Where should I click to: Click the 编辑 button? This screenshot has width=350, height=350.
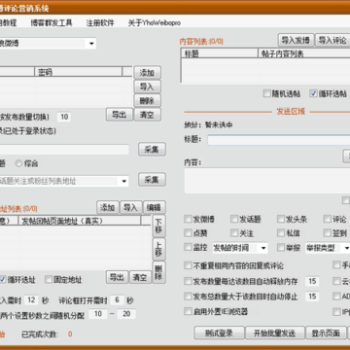(155, 207)
